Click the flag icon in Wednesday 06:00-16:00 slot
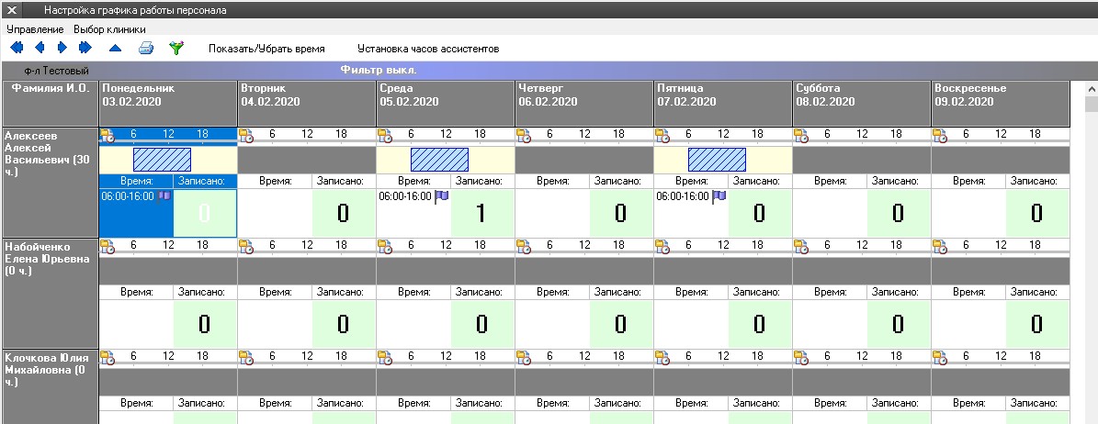 pos(441,196)
